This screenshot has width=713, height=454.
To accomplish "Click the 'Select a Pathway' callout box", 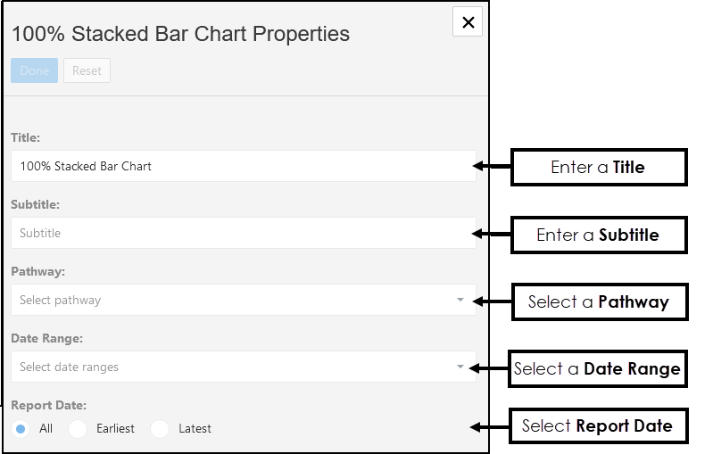I will (x=598, y=301).
